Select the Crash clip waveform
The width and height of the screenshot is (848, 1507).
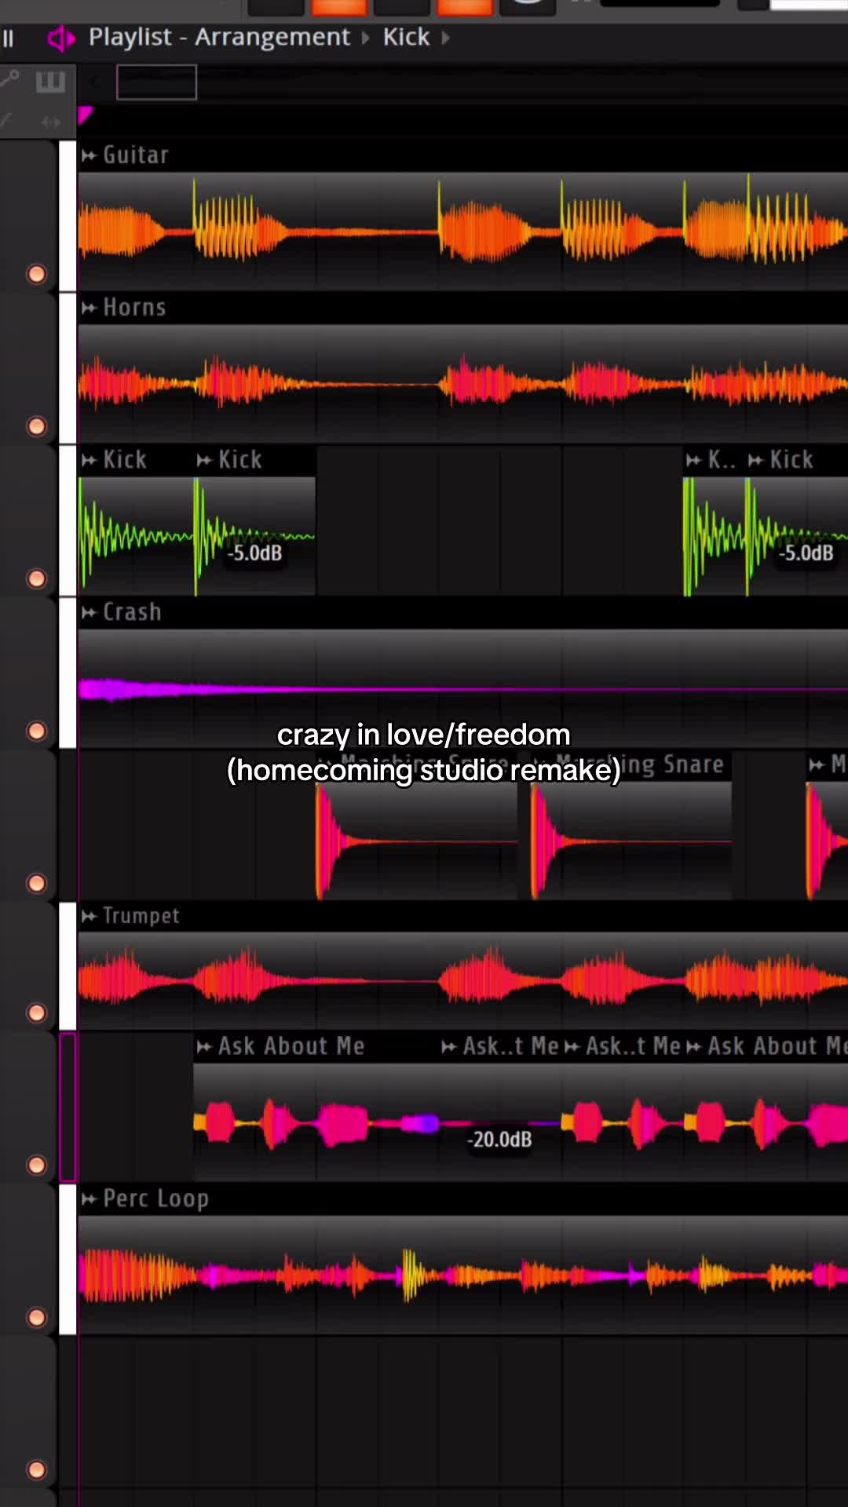tap(462, 688)
